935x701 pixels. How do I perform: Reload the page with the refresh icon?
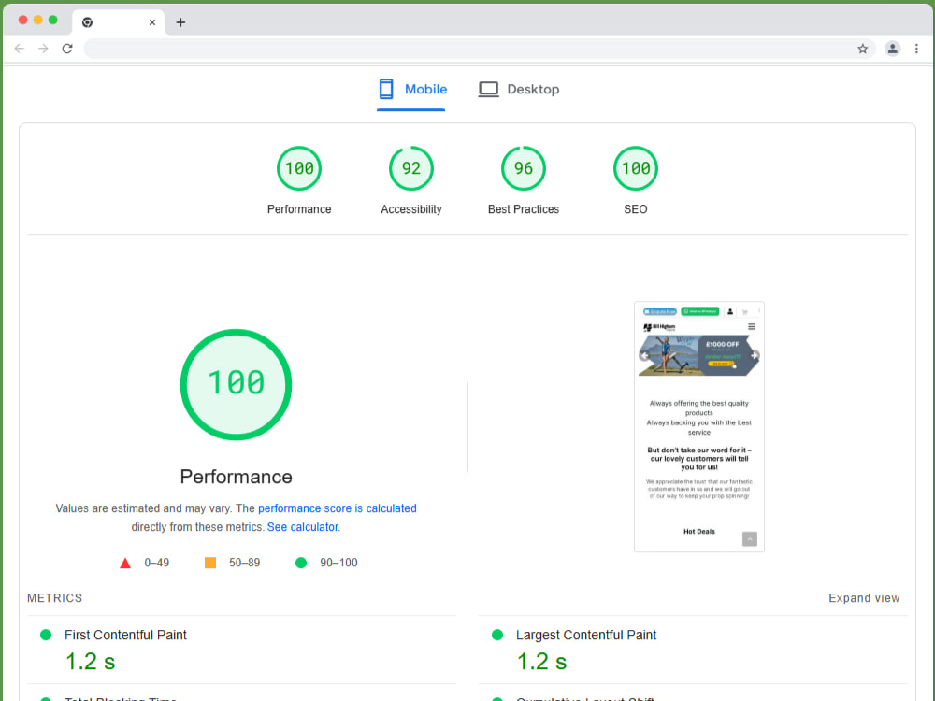[x=67, y=49]
